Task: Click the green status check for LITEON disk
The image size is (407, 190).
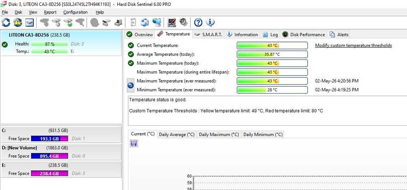Action: (x=4, y=45)
